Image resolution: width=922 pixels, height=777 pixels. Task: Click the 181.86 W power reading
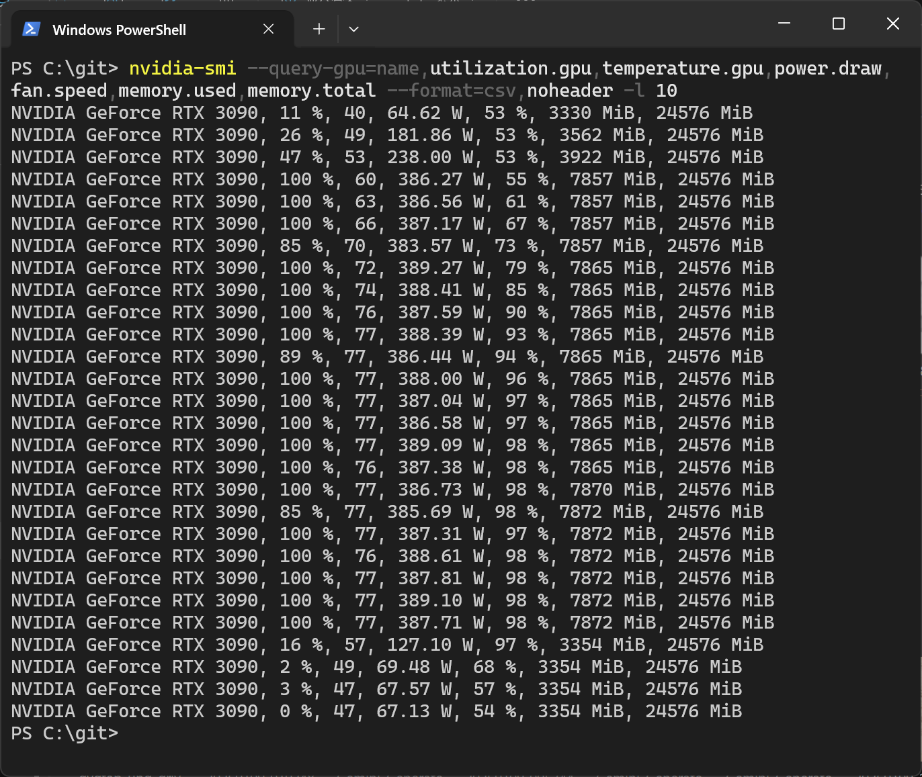[430, 135]
